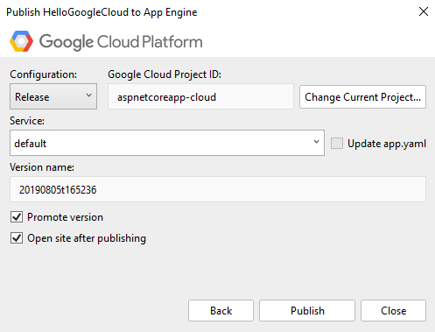Click the Close button at bottom

(393, 311)
